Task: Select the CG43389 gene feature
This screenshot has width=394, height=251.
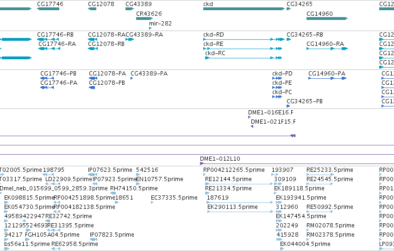Action: (130, 9)
